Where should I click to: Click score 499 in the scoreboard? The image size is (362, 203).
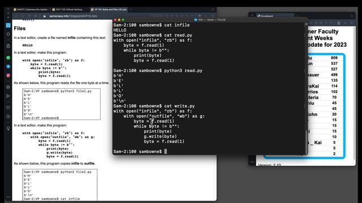tap(334, 75)
